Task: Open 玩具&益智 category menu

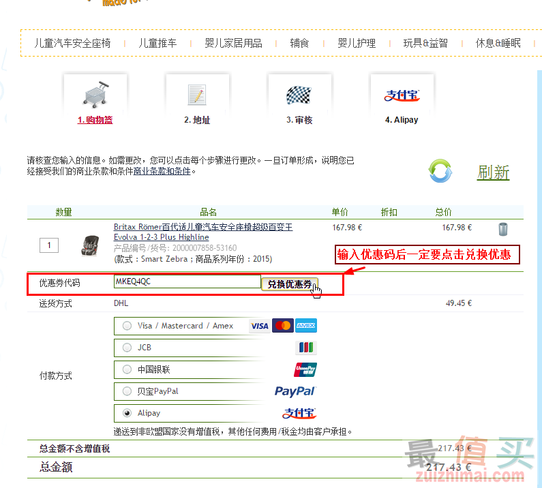Action: (425, 43)
